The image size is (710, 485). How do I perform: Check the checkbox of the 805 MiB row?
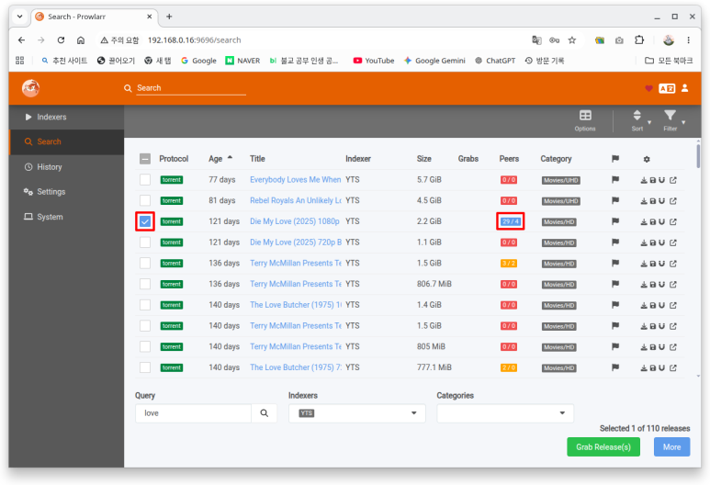145,346
